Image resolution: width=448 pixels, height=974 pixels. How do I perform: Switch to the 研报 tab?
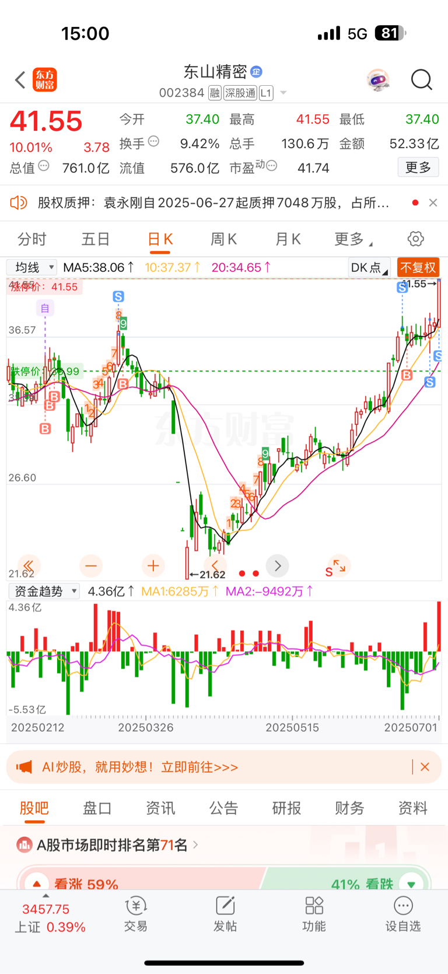(286, 808)
